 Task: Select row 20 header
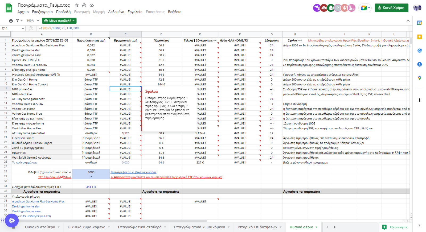5,132
